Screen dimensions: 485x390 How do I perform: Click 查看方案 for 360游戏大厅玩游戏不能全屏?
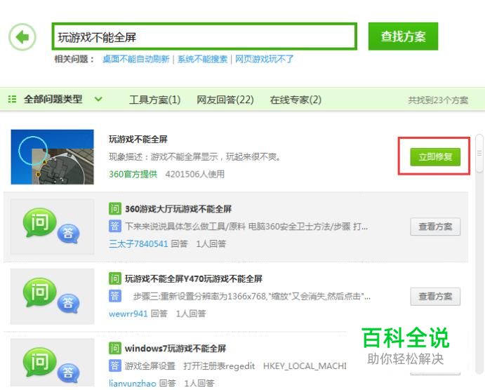point(435,227)
